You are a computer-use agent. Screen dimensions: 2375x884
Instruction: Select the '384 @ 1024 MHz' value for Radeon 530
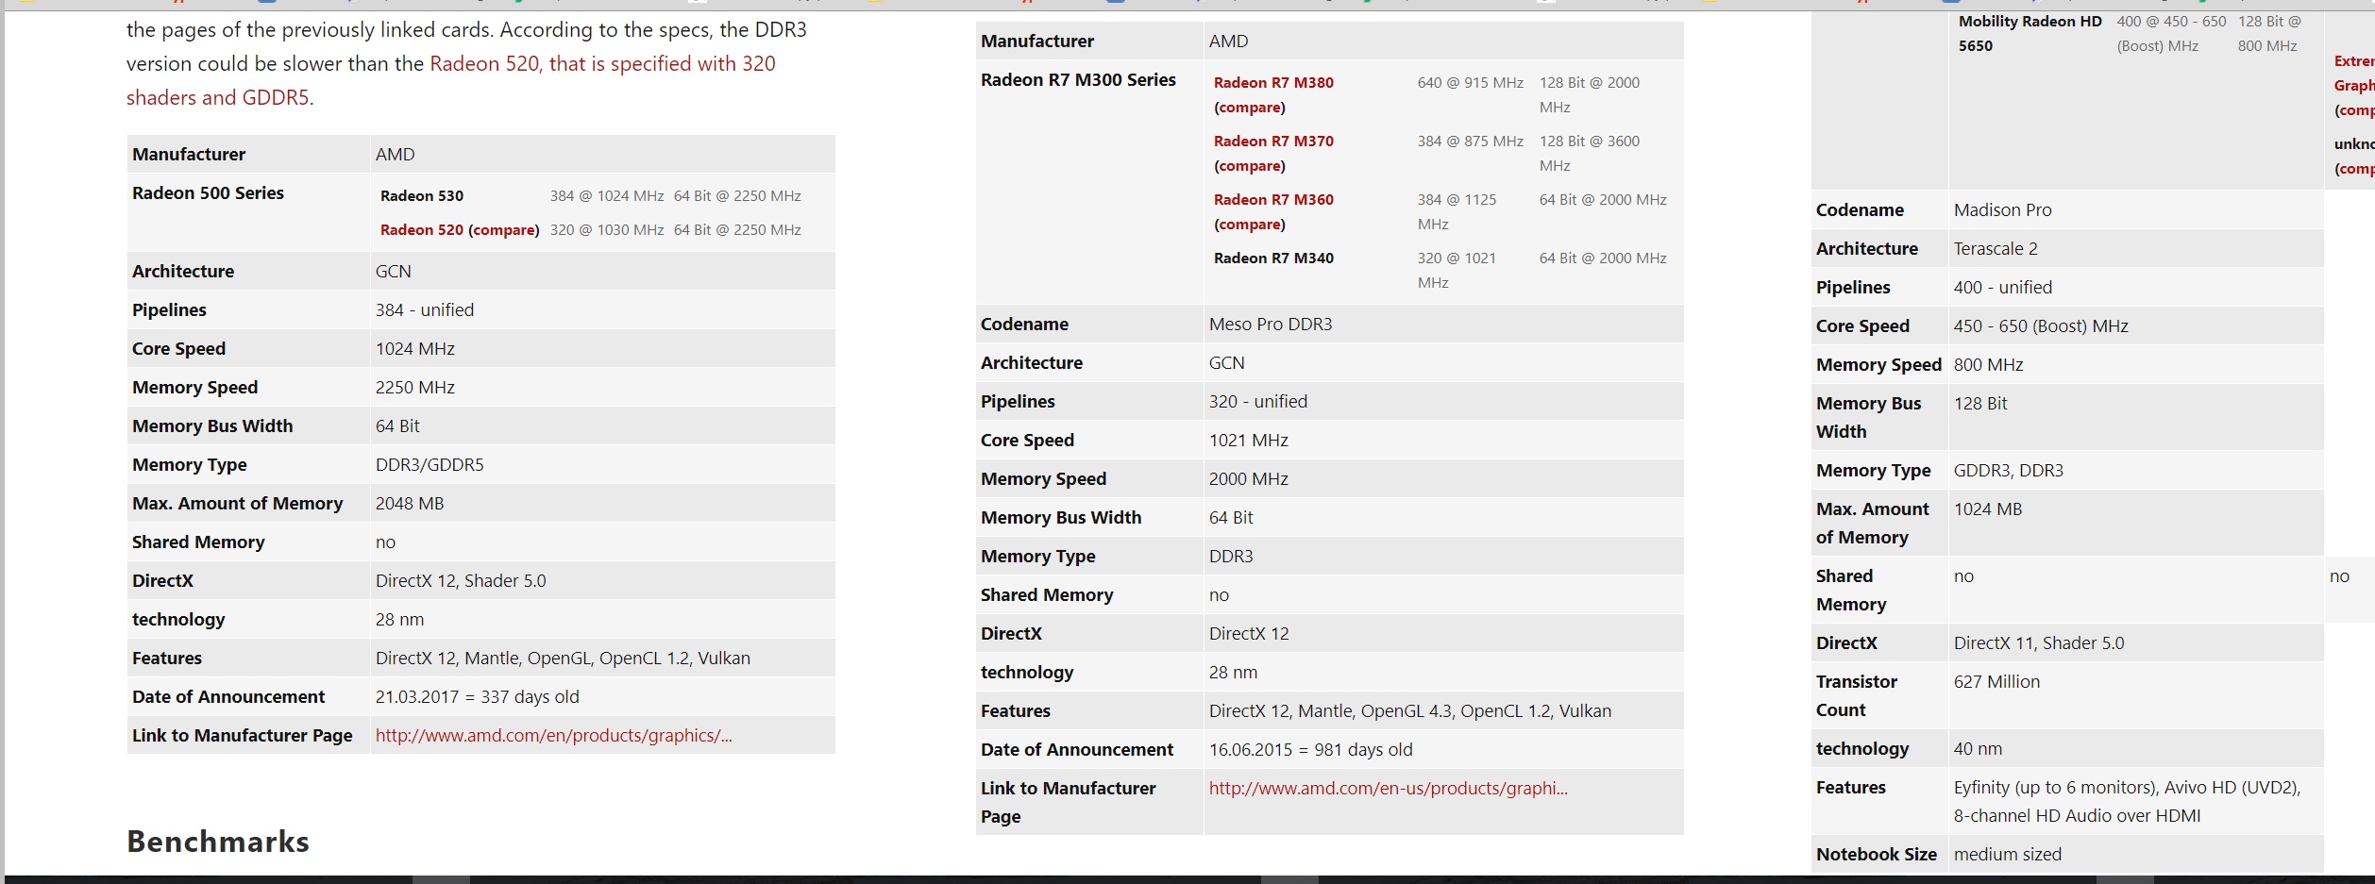[x=607, y=196]
